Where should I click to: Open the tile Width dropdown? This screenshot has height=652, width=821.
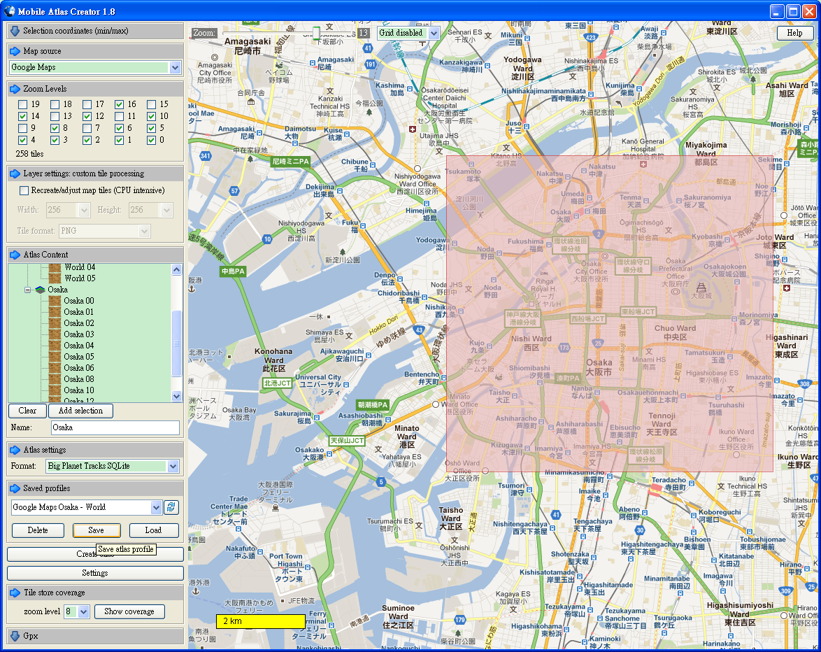tap(84, 211)
